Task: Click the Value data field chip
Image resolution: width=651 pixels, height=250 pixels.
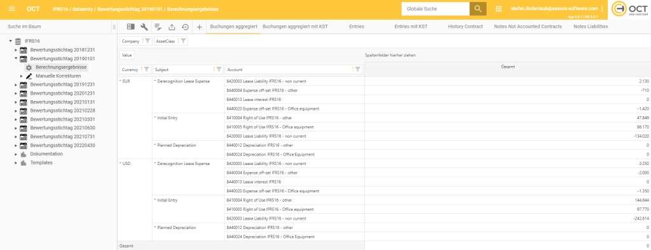Action: pyautogui.click(x=127, y=55)
